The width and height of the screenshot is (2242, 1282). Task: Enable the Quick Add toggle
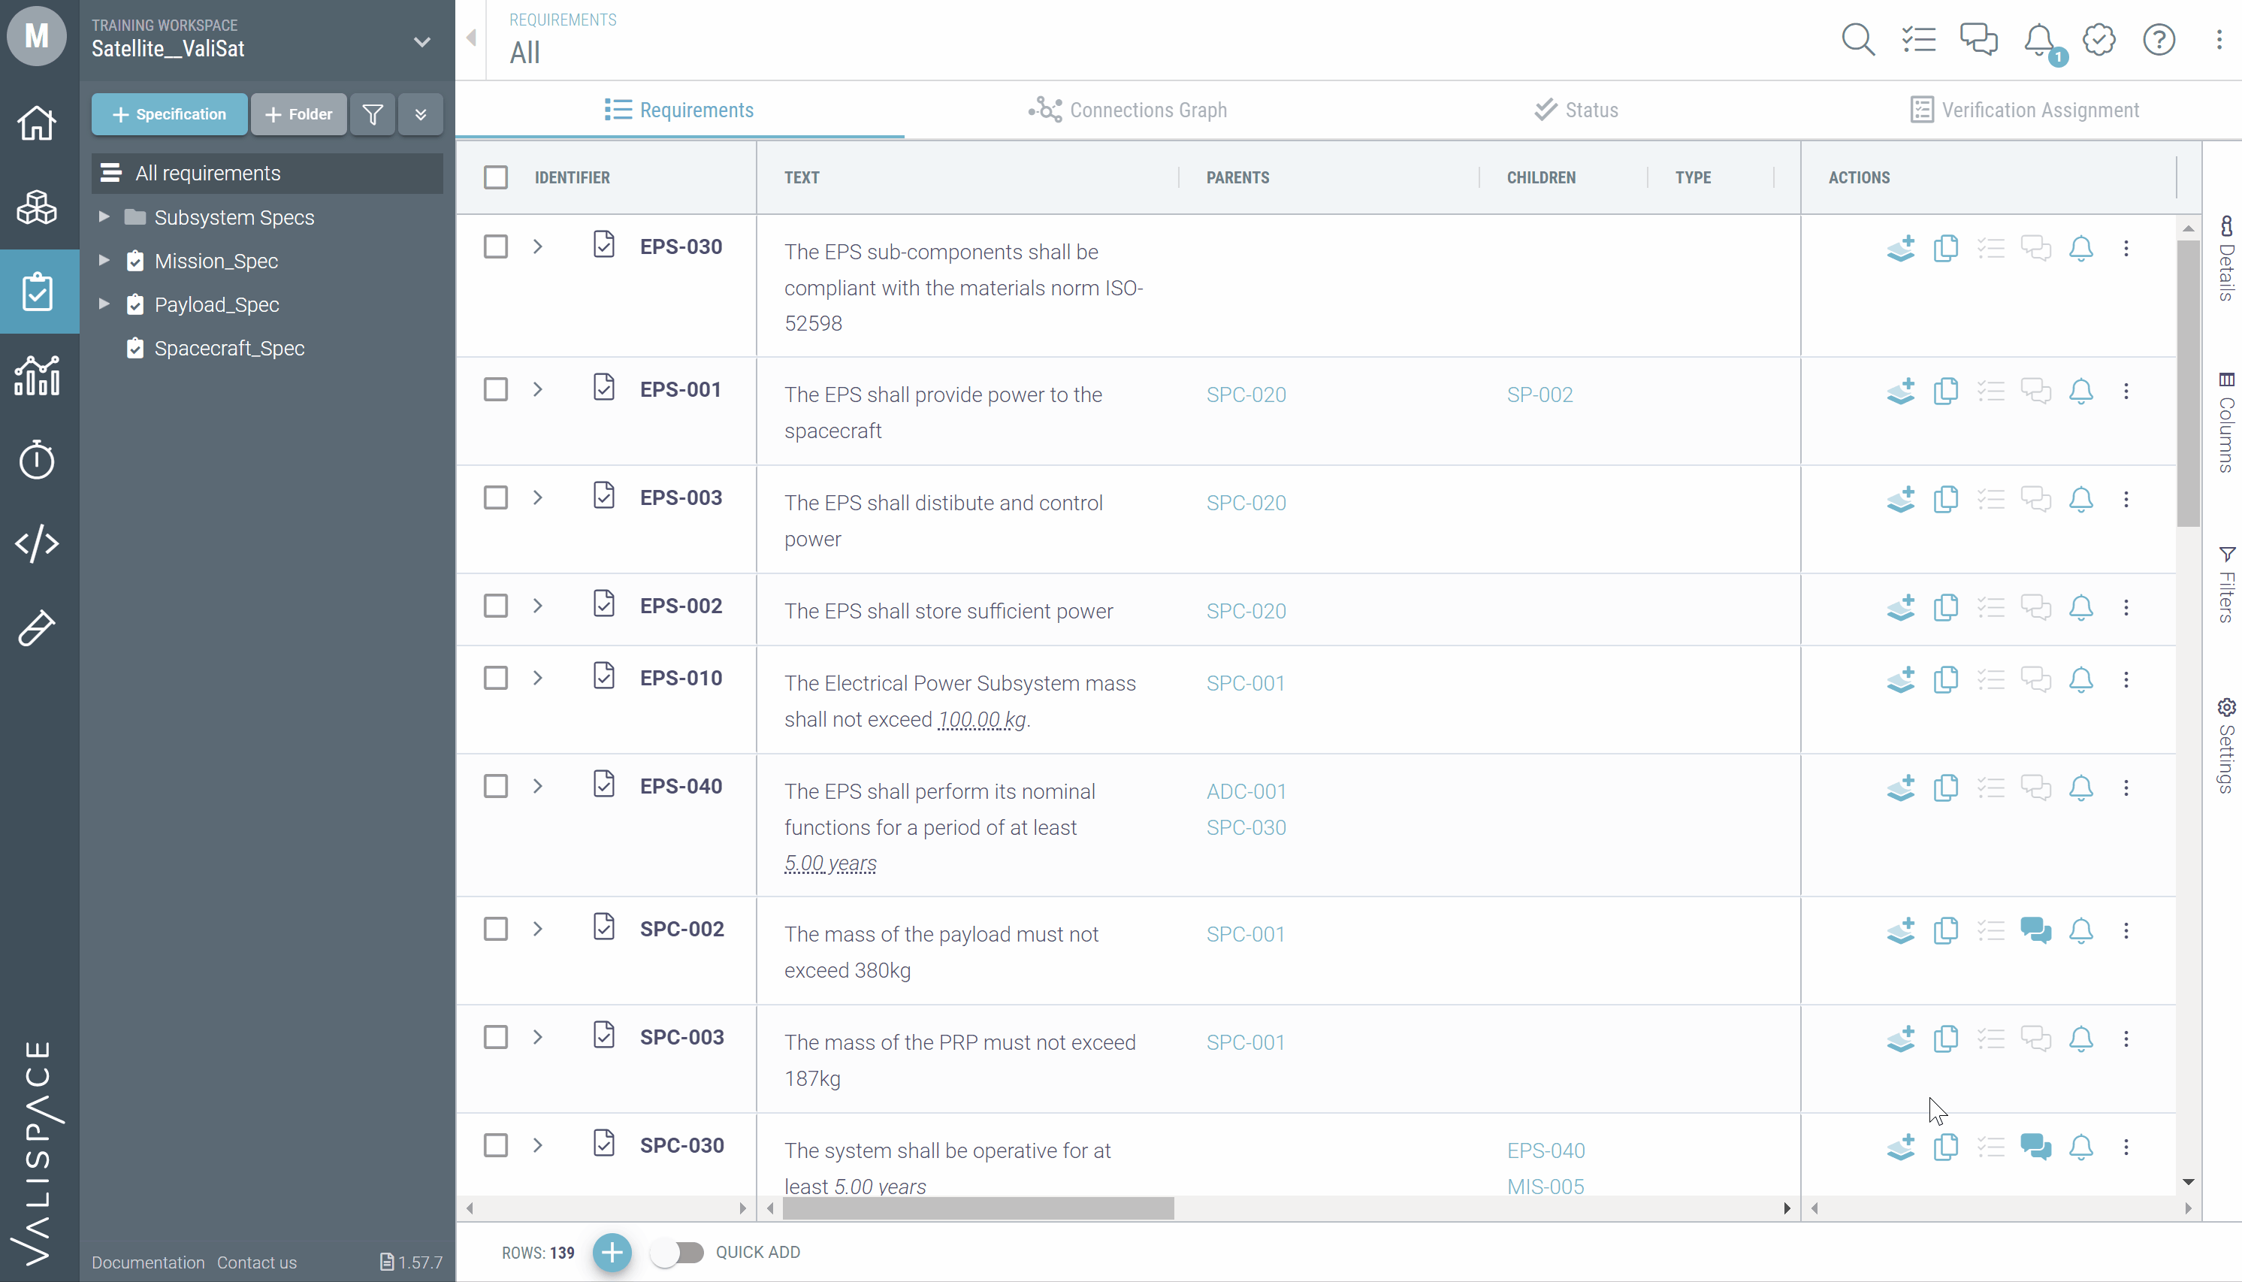[678, 1252]
